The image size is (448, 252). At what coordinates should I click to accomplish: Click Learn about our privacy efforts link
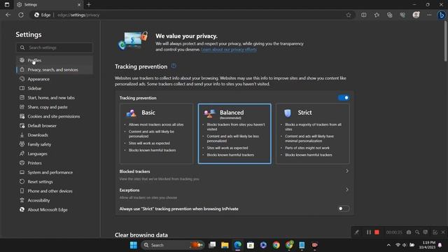(x=229, y=50)
